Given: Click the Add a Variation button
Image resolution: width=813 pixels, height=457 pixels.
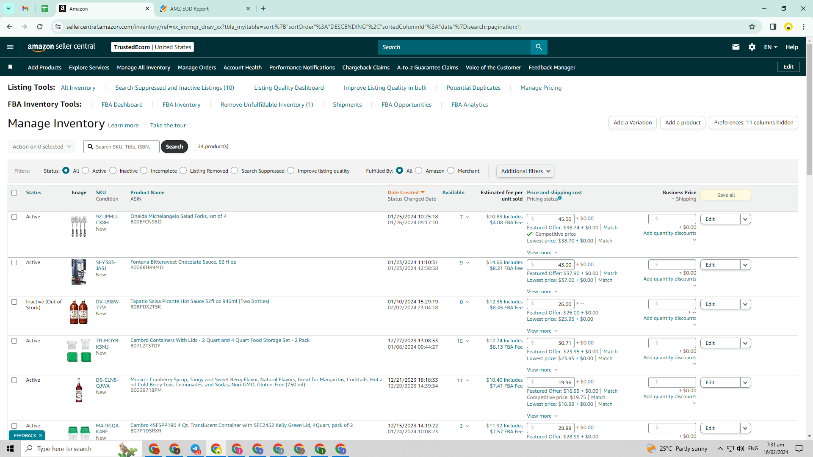Looking at the screenshot, I should pos(633,122).
